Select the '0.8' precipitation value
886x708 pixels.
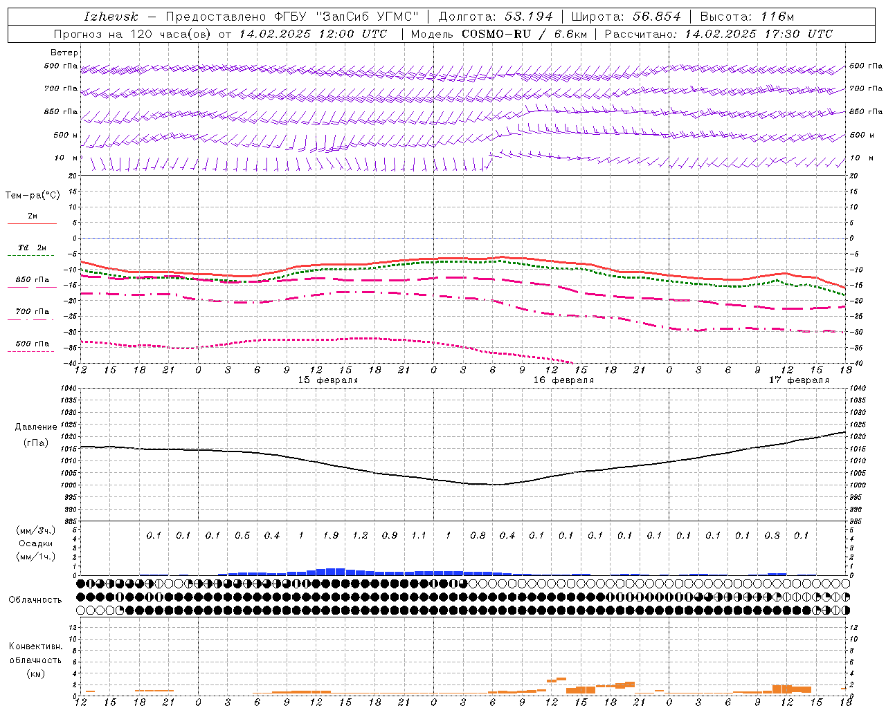[x=478, y=535]
